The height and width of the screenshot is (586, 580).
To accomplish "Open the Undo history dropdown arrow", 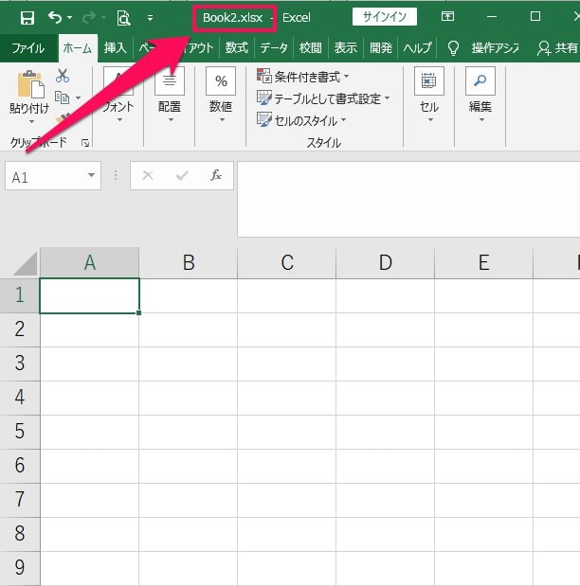I will [x=69, y=18].
